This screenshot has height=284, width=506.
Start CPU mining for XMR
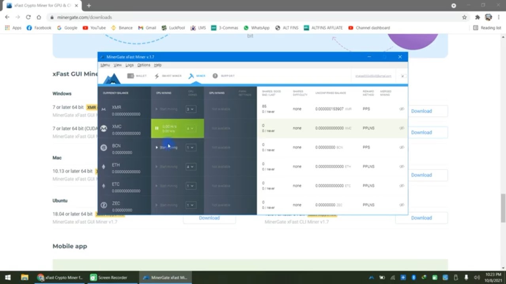click(x=166, y=109)
